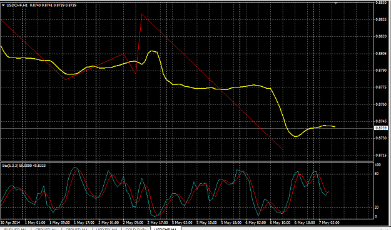391x230 pixels.
Task: Toggle the one-click trading triangle beside USDCHF,H1
Action: click(x=3, y=5)
